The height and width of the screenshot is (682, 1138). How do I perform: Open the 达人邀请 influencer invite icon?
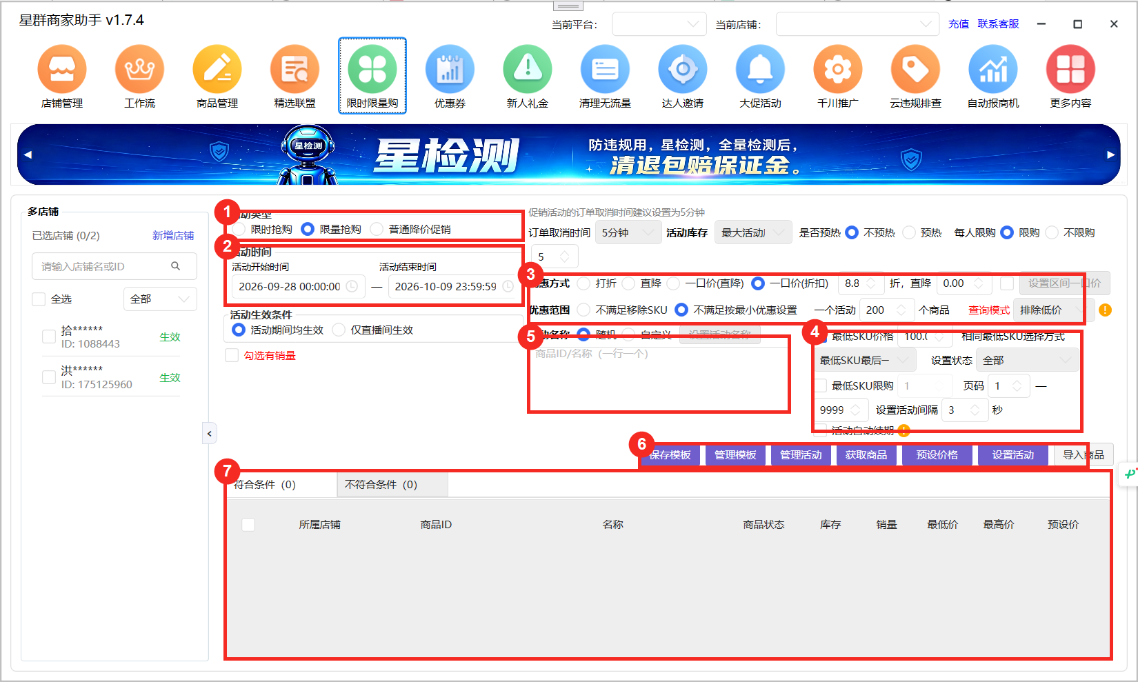coord(683,69)
